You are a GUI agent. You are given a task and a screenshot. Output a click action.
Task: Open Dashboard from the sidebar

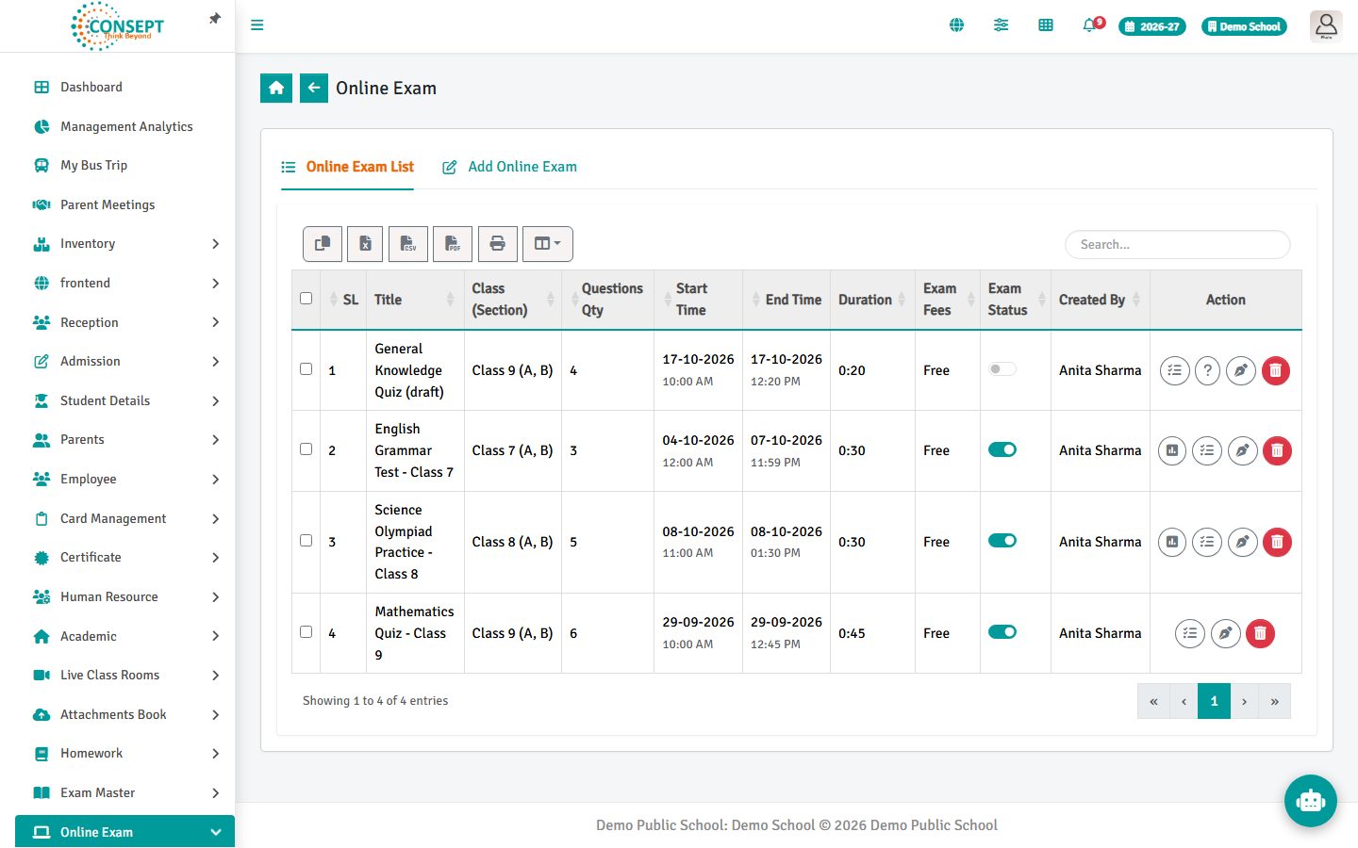point(124,88)
